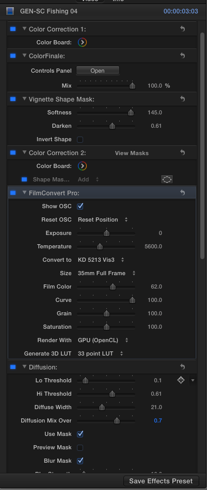The width and height of the screenshot is (207, 490).
Task: Click the Diffusion on-screen position crosshair icon
Action: tap(181, 380)
